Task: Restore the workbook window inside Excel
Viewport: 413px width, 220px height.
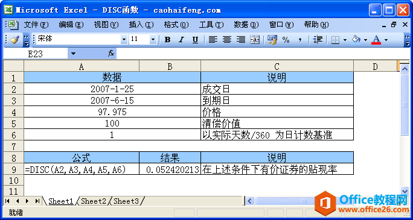Action: pyautogui.click(x=394, y=25)
